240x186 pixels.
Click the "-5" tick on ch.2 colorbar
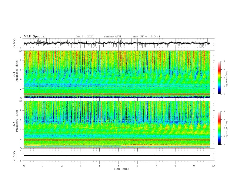[223, 128]
